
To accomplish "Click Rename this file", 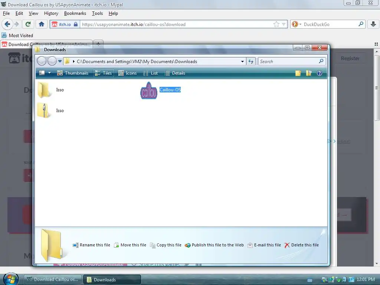I will (x=91, y=245).
